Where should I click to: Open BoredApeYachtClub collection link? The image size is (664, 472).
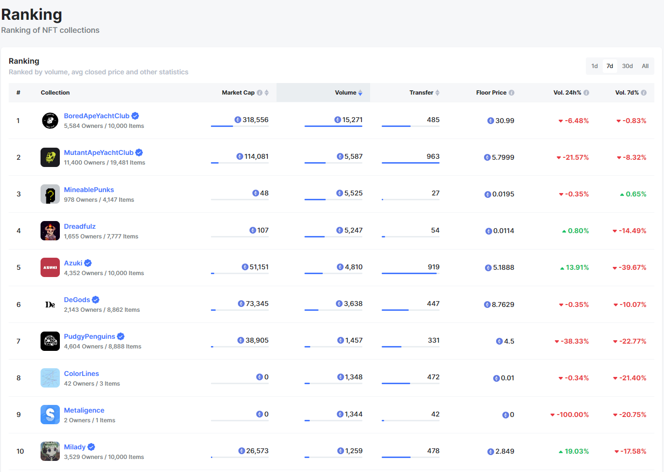tap(97, 116)
